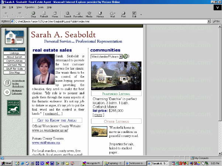
Task: Click the Mail toolbar button
Action: [x=112, y=15]
